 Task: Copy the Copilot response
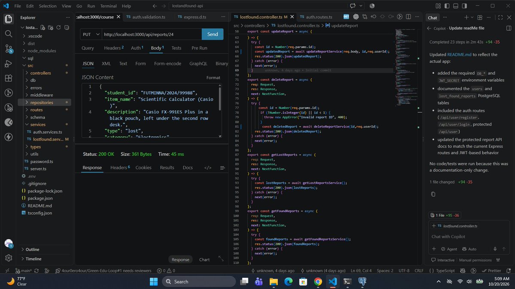(x=433, y=194)
